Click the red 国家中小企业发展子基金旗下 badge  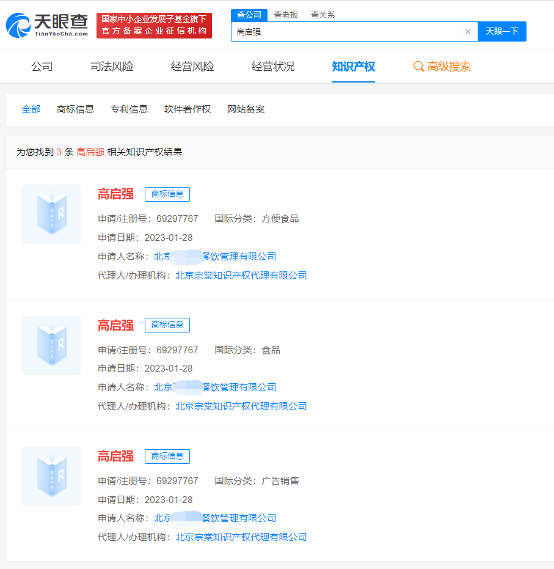154,26
